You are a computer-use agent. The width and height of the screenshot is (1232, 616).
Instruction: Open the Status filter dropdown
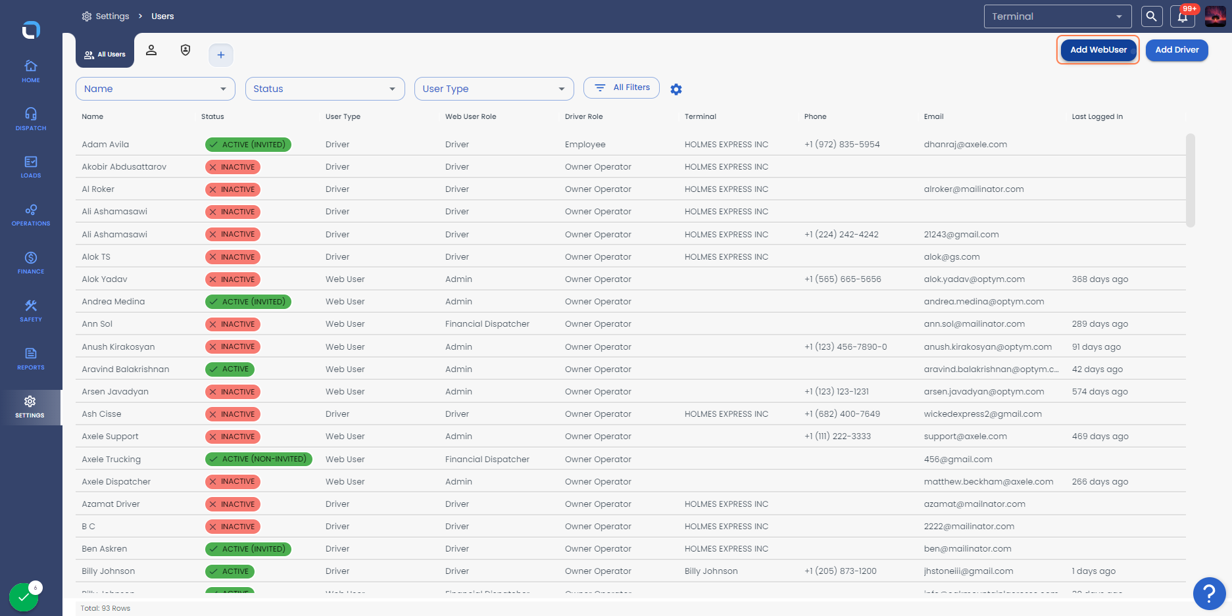[x=325, y=89]
